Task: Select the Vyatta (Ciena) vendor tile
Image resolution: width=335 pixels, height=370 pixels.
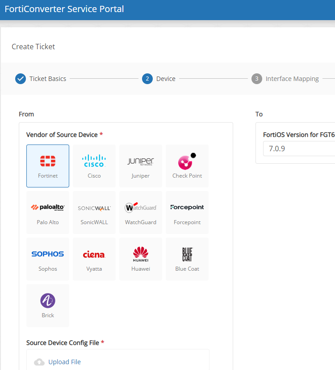Action: 94,259
